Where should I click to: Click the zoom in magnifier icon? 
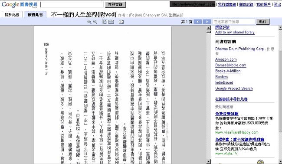pos(95,22)
